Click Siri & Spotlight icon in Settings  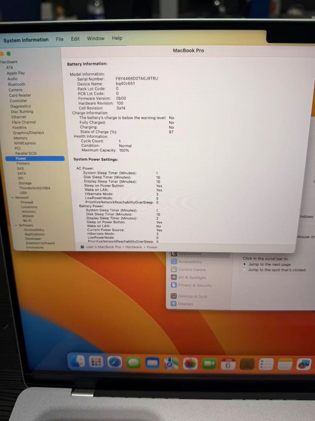pyautogui.click(x=174, y=277)
